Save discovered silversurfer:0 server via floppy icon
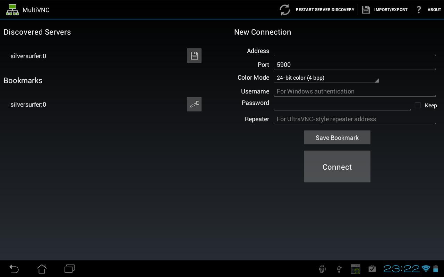 pos(194,56)
